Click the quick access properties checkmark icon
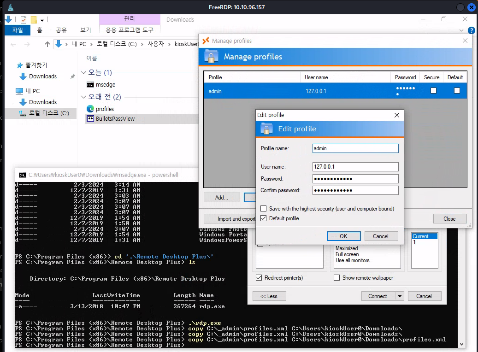478x352 pixels. (24, 20)
